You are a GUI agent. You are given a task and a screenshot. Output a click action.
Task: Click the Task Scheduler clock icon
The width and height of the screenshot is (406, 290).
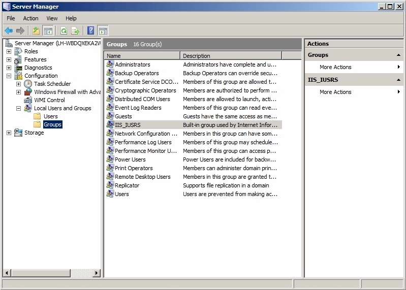pyautogui.click(x=28, y=84)
